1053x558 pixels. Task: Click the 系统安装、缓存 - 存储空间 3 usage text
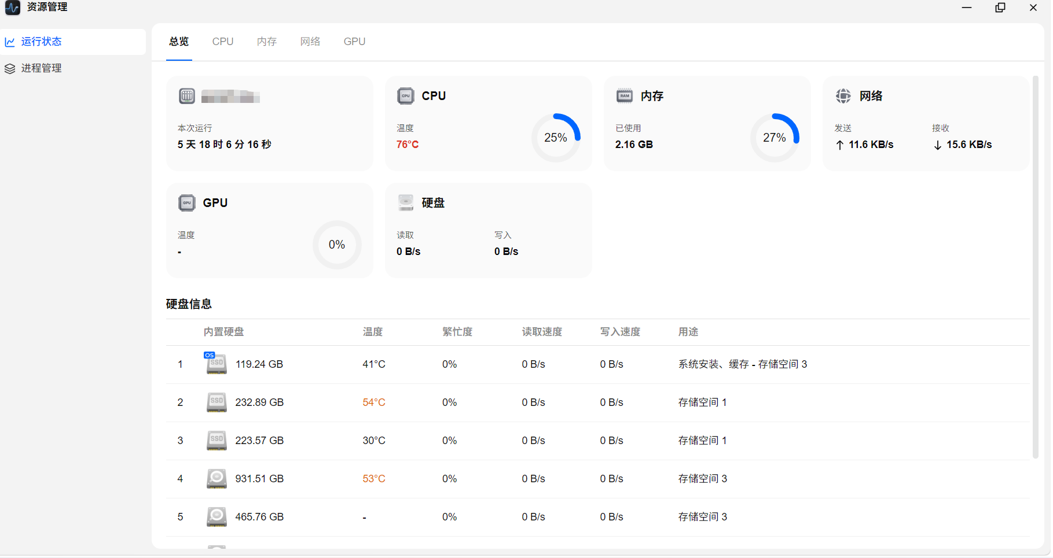(x=743, y=364)
